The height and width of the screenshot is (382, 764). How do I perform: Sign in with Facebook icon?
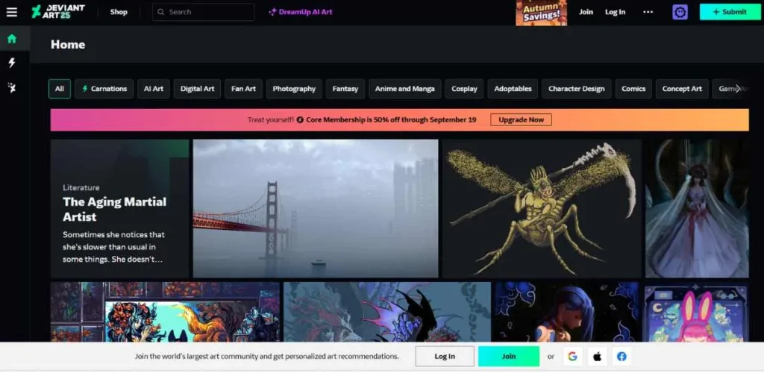click(x=621, y=357)
